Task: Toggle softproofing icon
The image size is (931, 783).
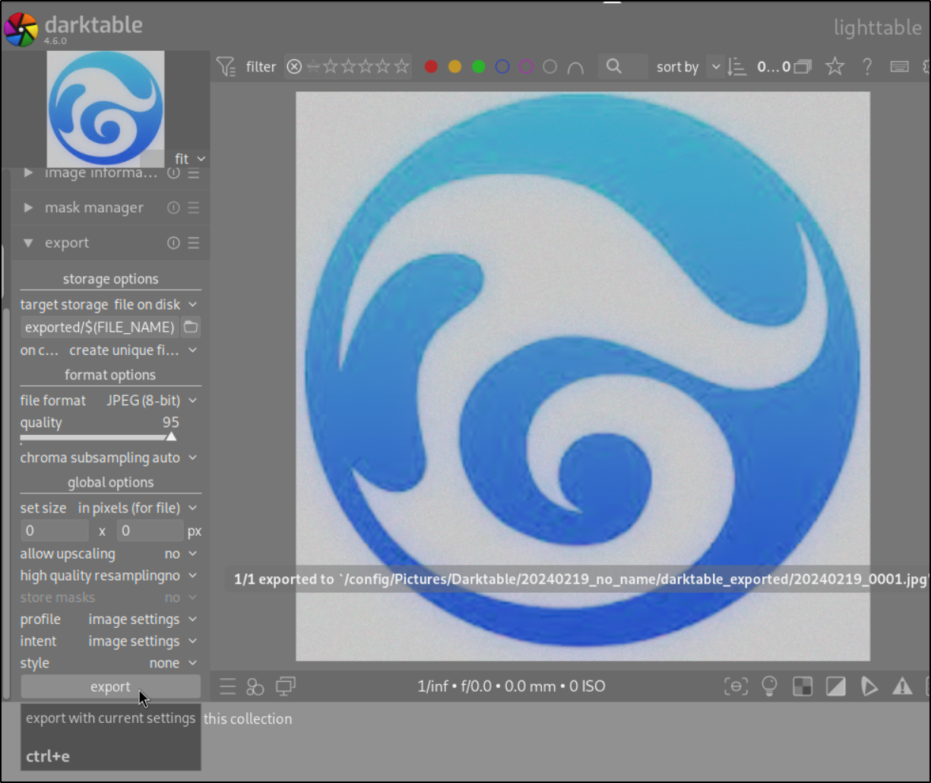Action: (869, 687)
